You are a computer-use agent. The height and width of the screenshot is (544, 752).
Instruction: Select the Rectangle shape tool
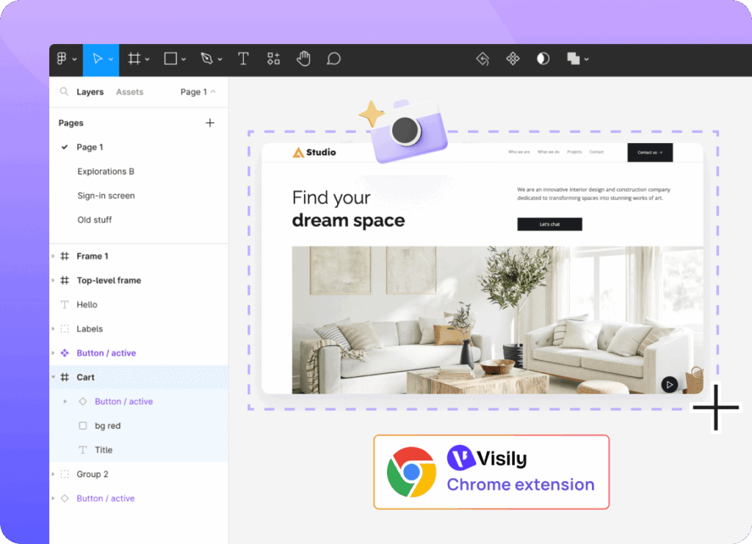click(170, 59)
